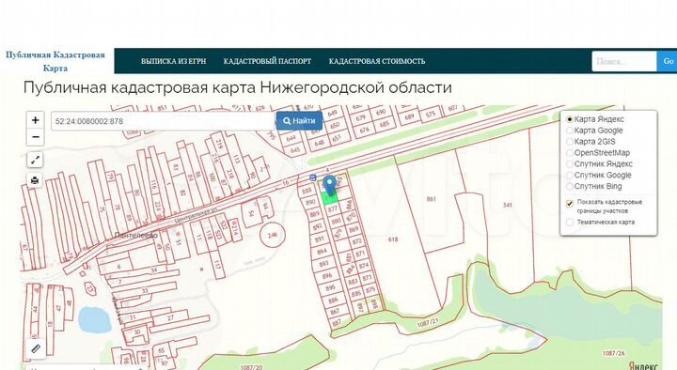Focus the Поиск field in the header
This screenshot has width=677, height=370.
tap(624, 61)
